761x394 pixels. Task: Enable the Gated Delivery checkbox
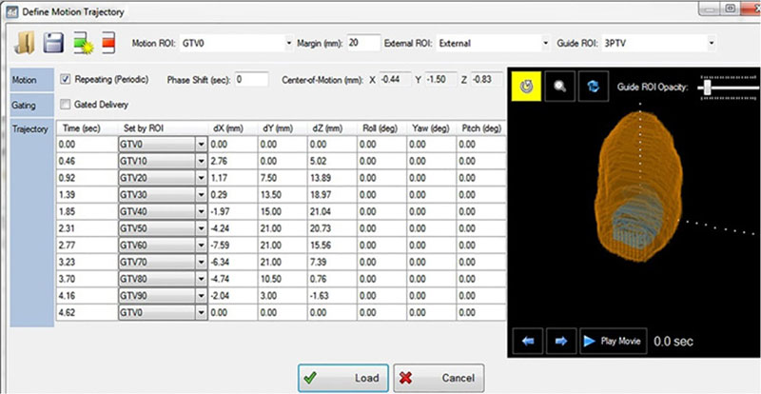[66, 104]
